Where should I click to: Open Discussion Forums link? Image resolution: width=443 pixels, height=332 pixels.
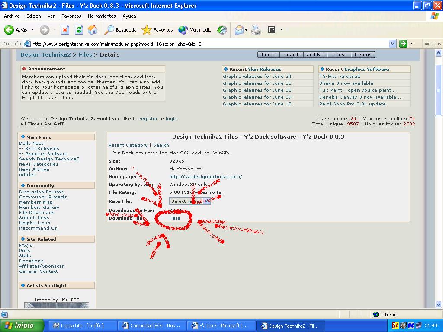(x=41, y=192)
